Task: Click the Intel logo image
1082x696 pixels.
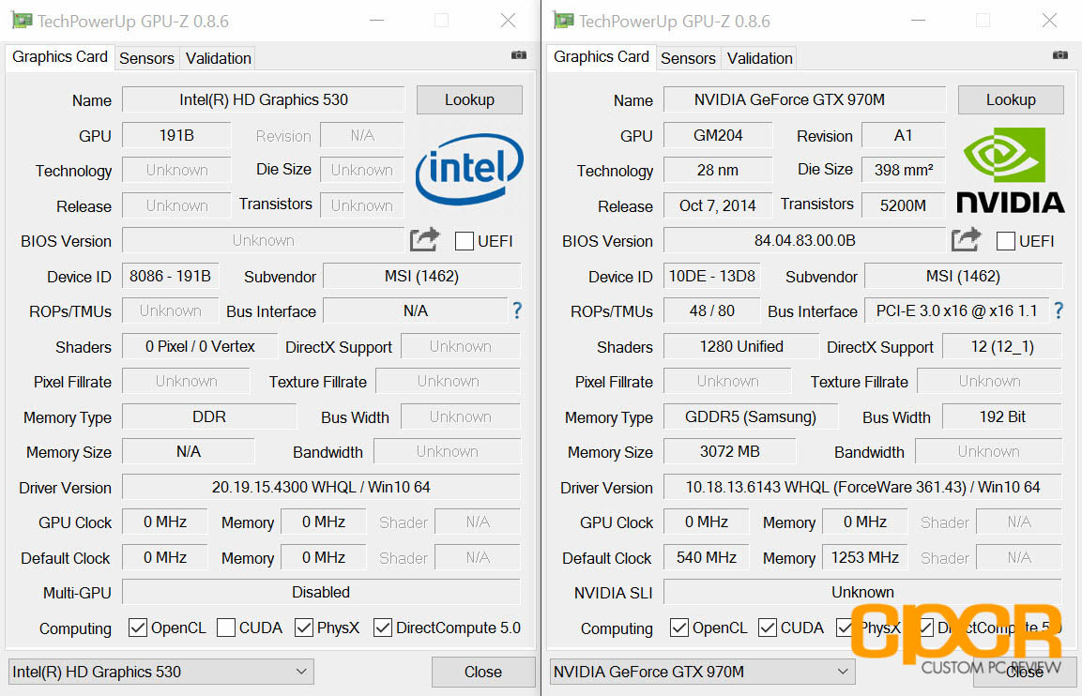Action: [469, 169]
